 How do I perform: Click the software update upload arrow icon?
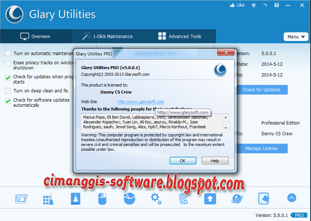pyautogui.click(x=210, y=199)
